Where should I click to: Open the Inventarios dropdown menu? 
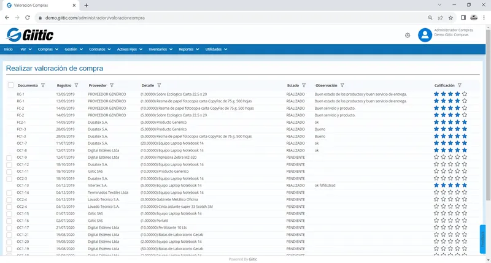pos(160,50)
